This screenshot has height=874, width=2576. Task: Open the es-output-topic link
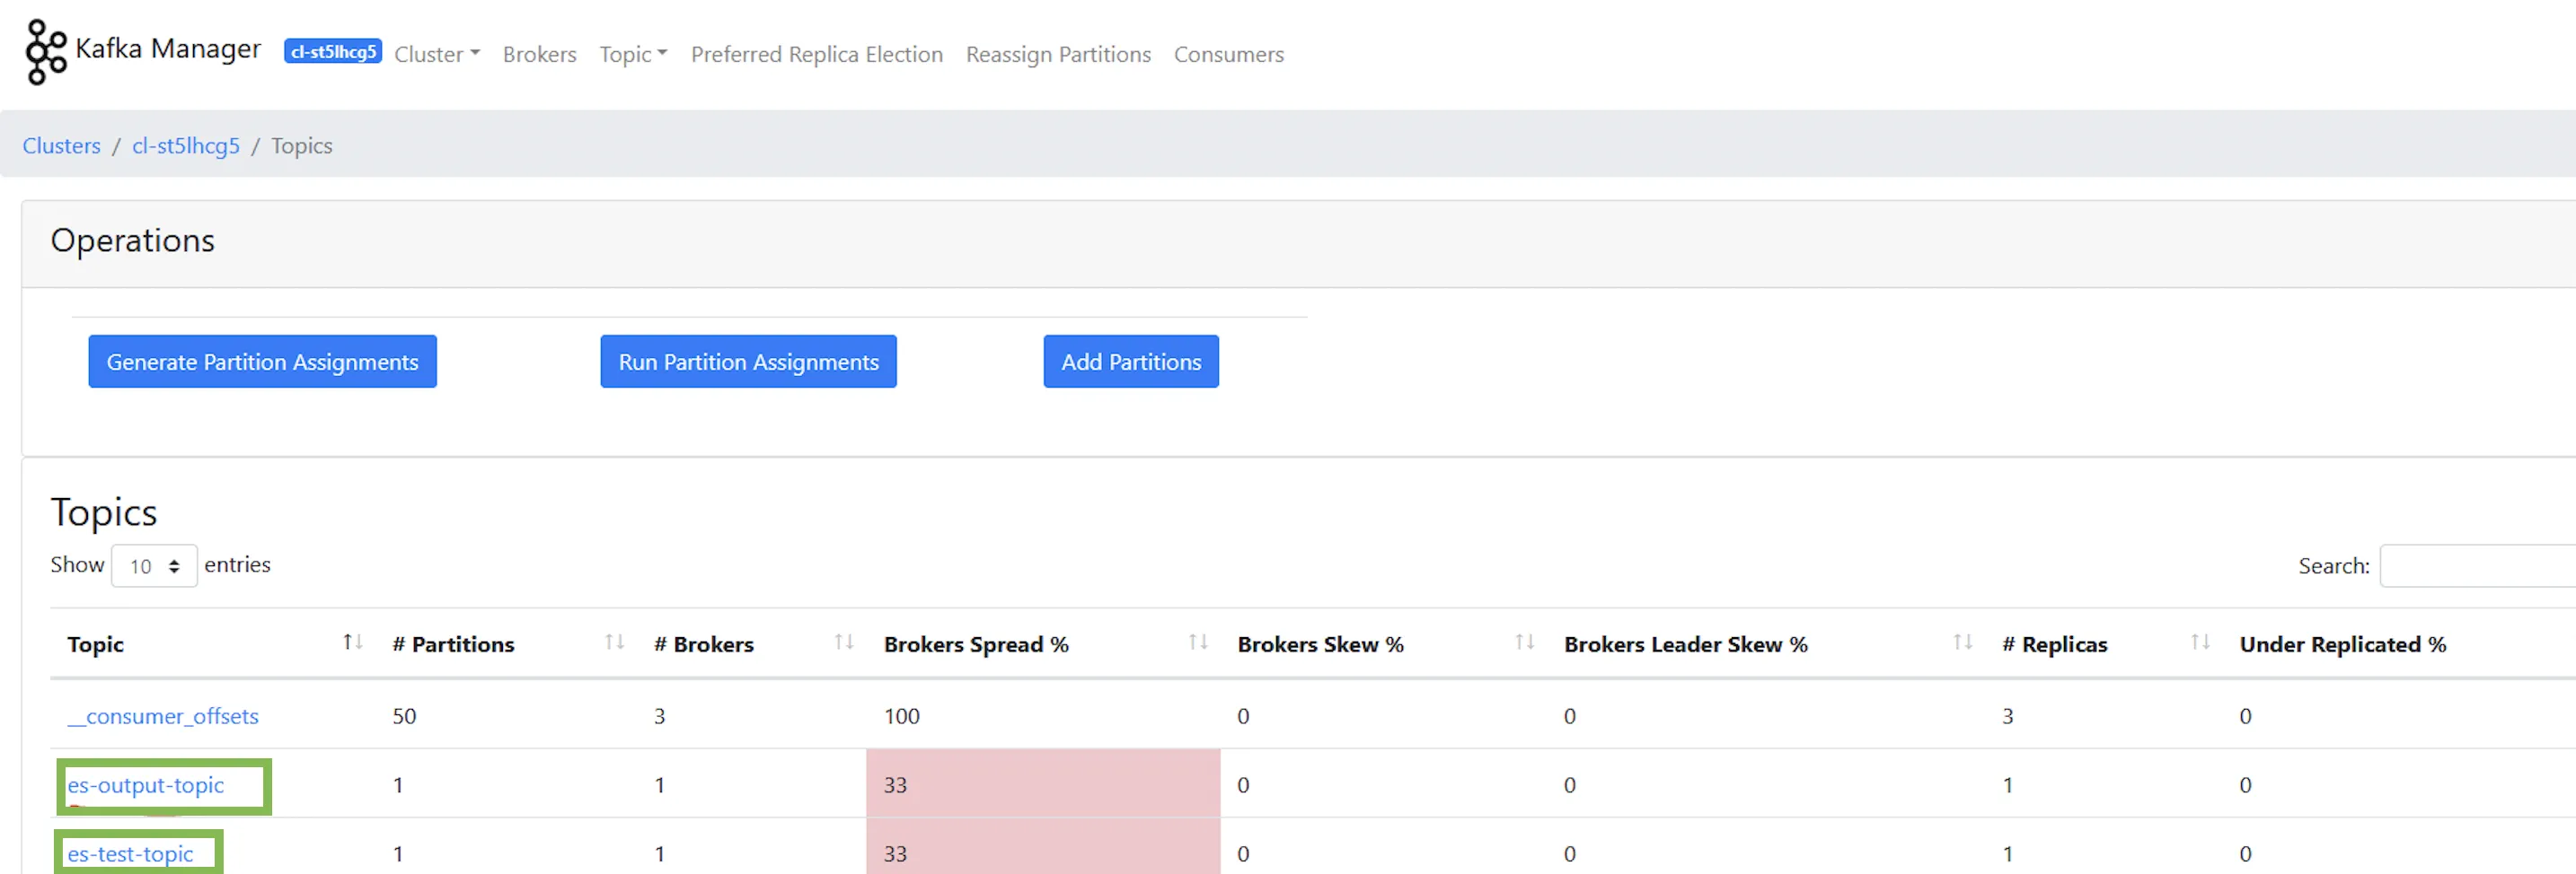(146, 785)
